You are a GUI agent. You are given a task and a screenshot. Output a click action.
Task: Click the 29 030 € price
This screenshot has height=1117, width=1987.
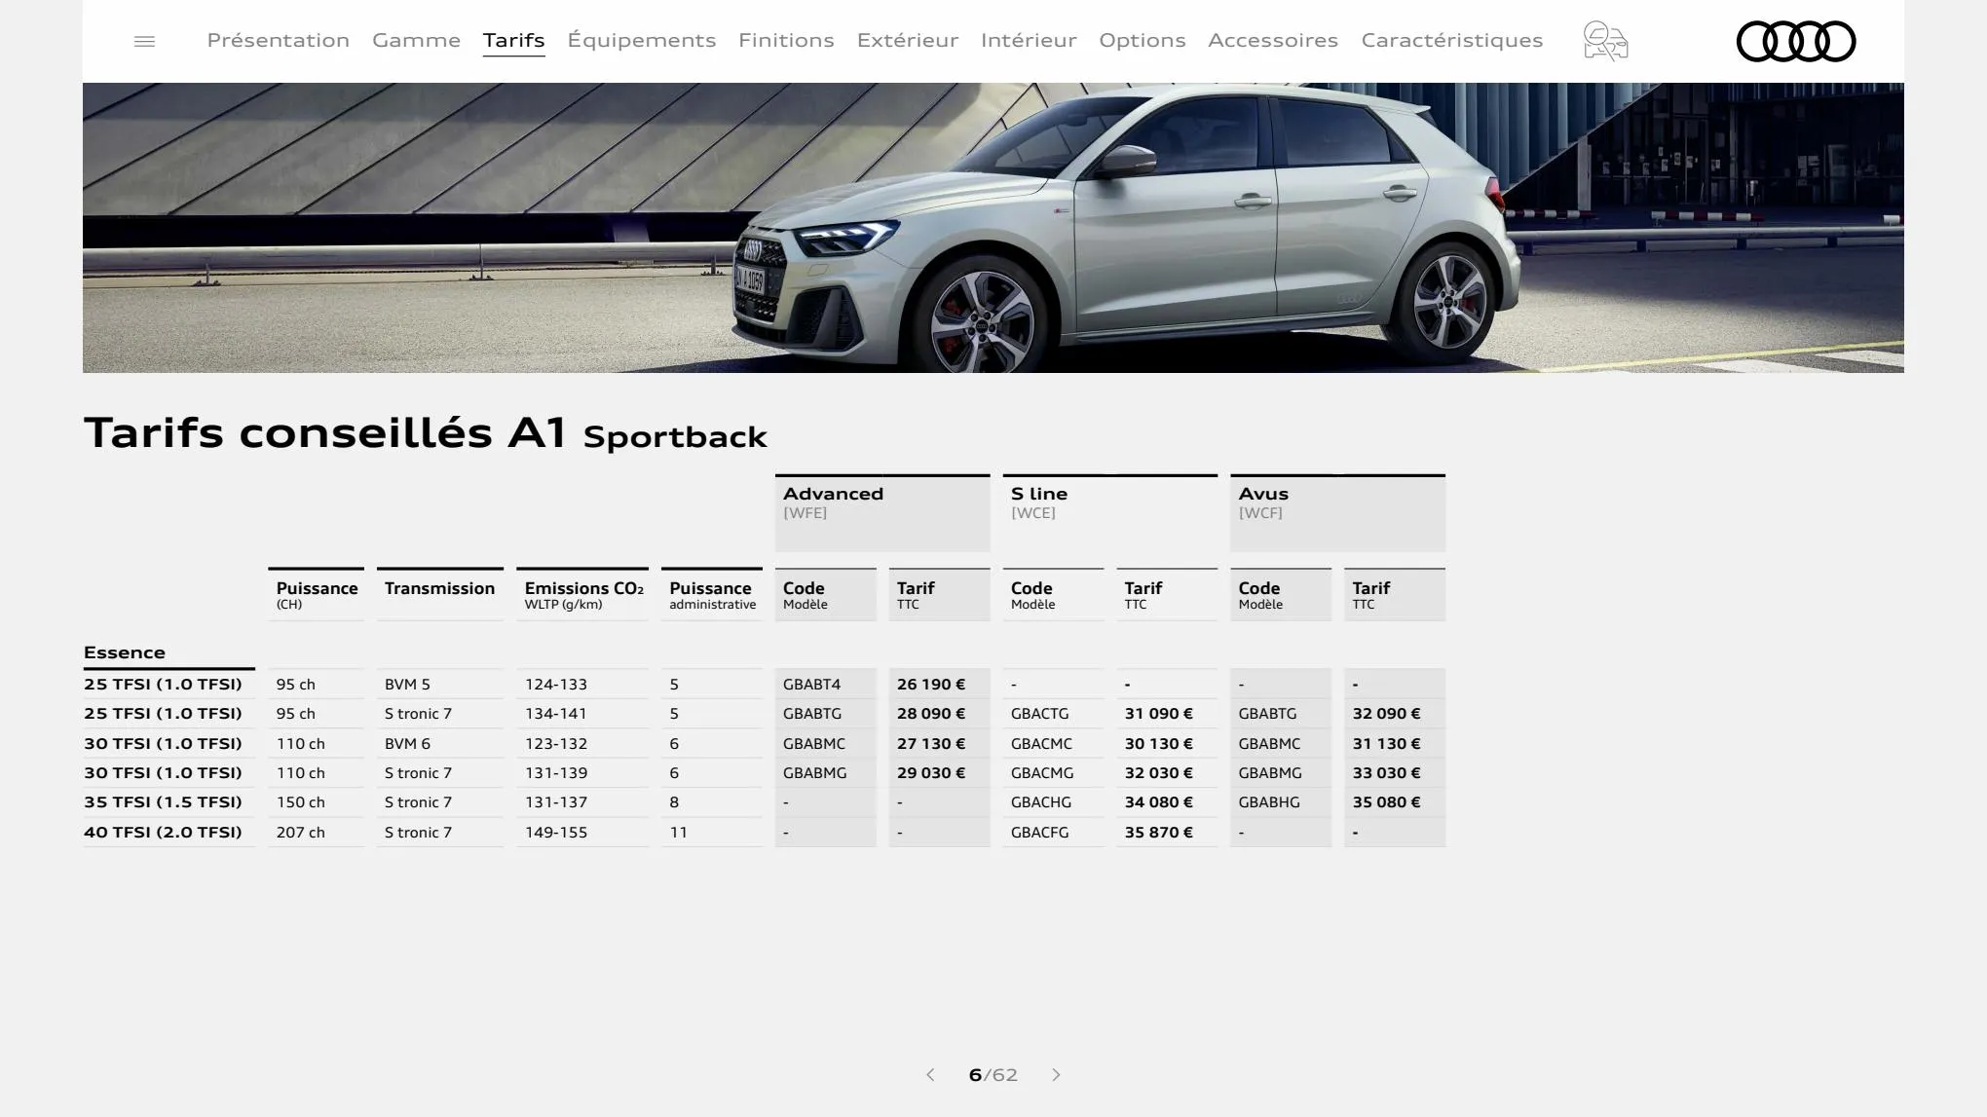click(931, 772)
